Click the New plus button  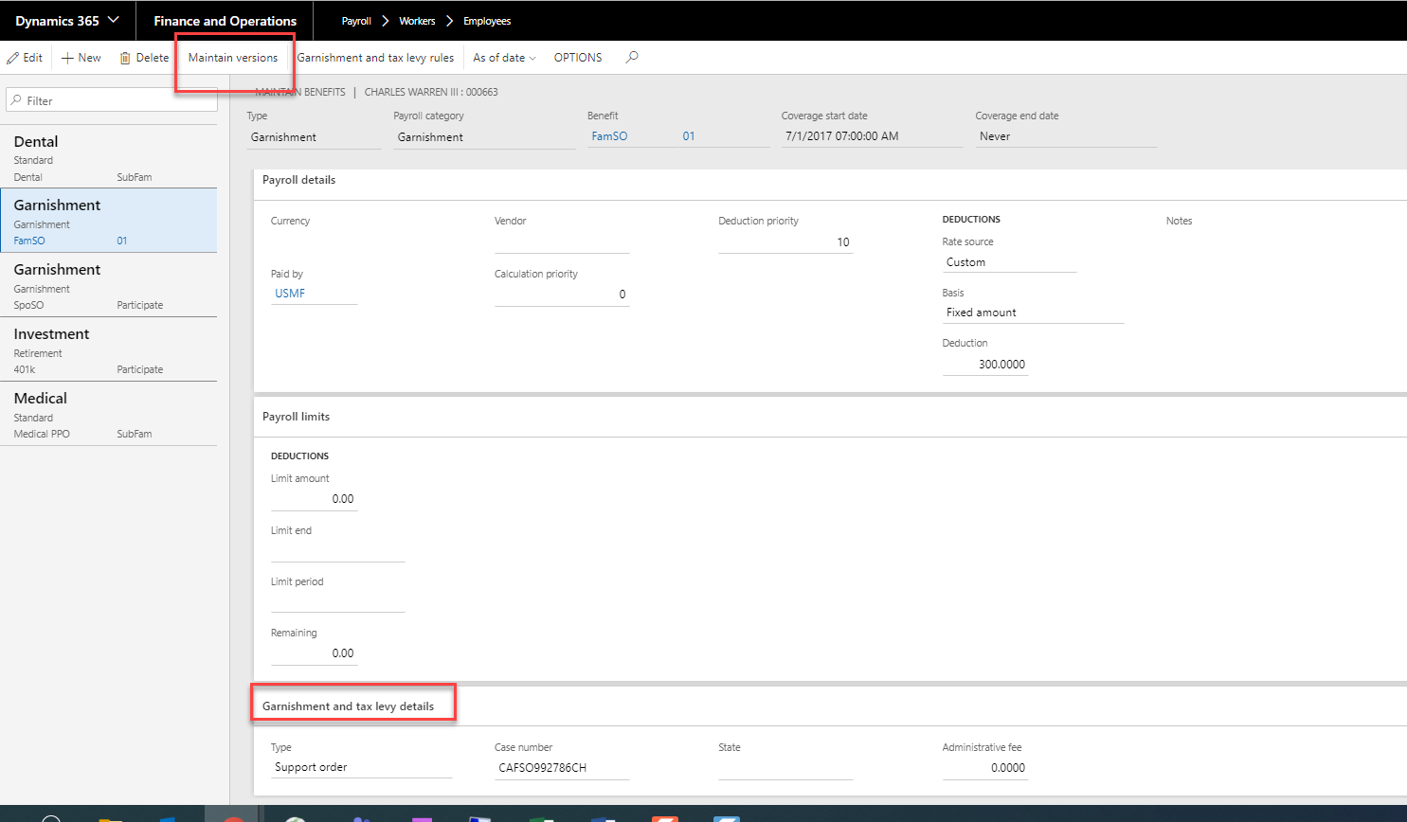coord(81,58)
